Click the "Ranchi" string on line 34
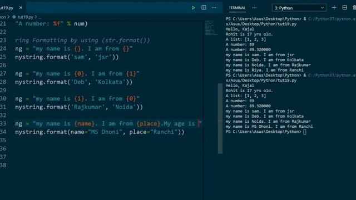356x200 pixels. 164,132
